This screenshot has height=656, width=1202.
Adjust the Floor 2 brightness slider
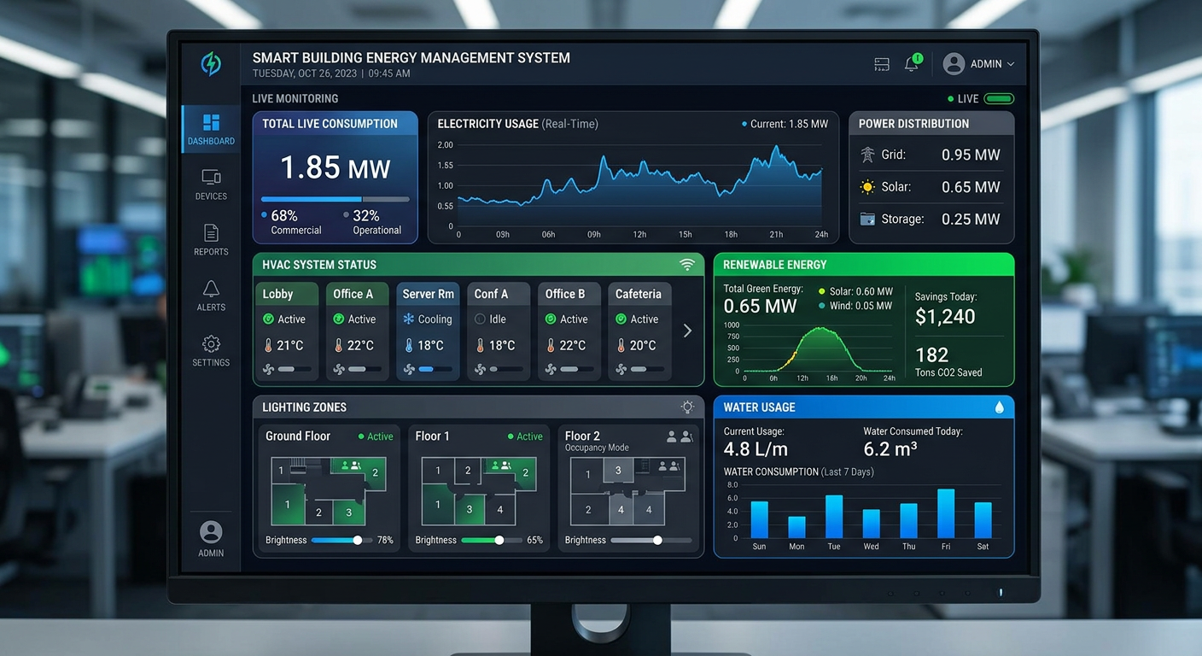click(x=651, y=541)
